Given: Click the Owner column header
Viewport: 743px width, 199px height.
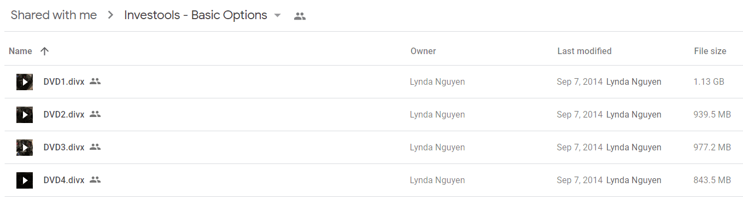Looking at the screenshot, I should (x=423, y=51).
